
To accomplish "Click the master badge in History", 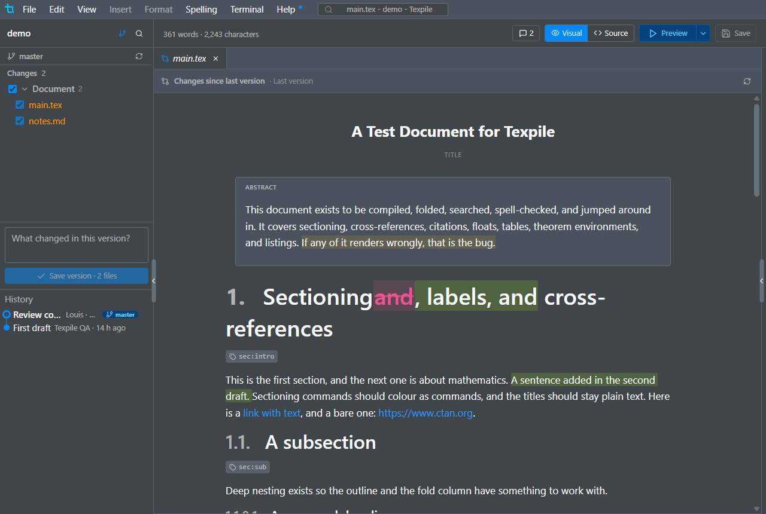I will point(120,315).
